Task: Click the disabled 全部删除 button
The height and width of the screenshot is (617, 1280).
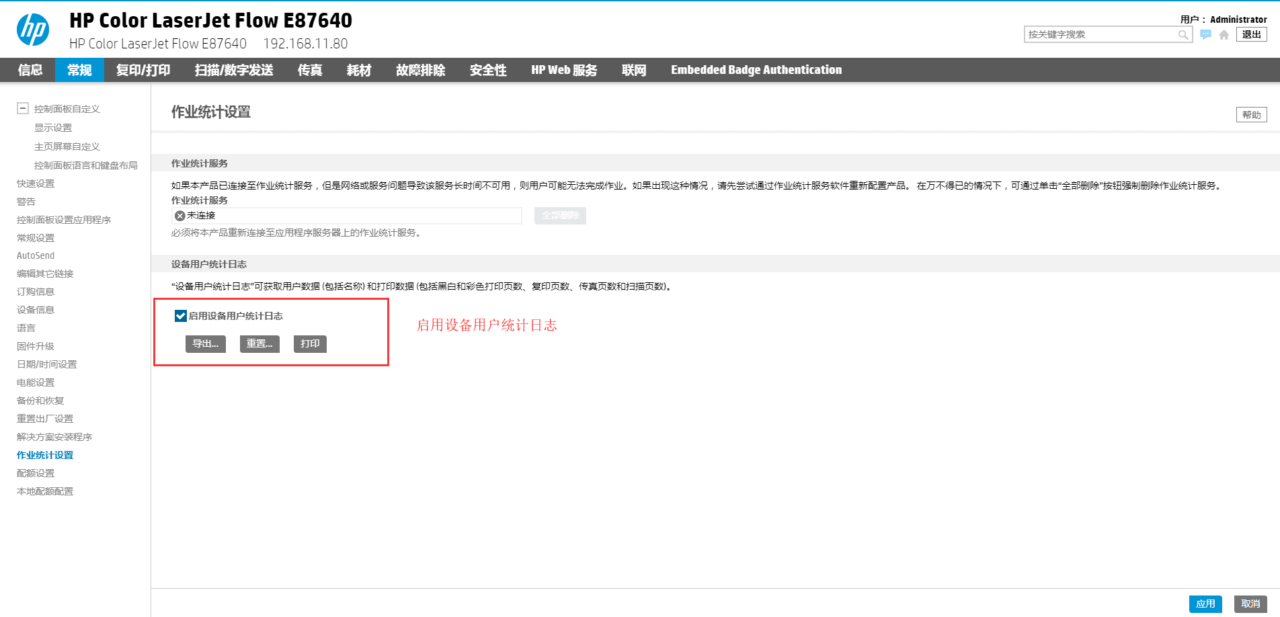Action: 560,216
